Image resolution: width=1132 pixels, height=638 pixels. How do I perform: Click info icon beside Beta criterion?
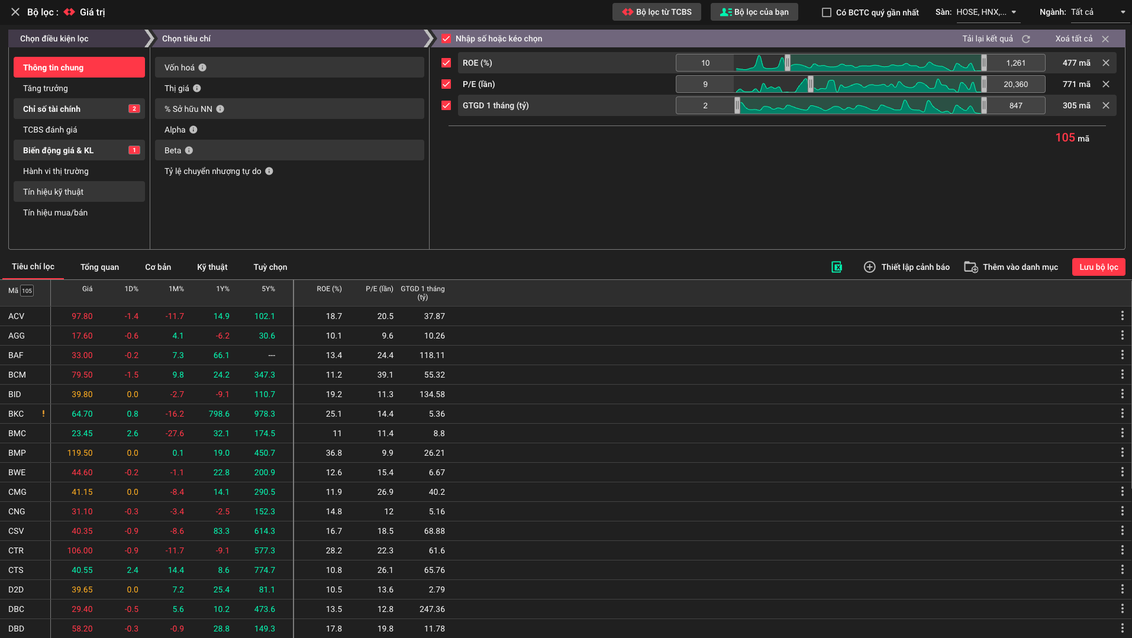[189, 150]
